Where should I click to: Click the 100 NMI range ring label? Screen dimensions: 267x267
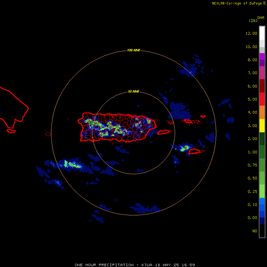pyautogui.click(x=133, y=50)
